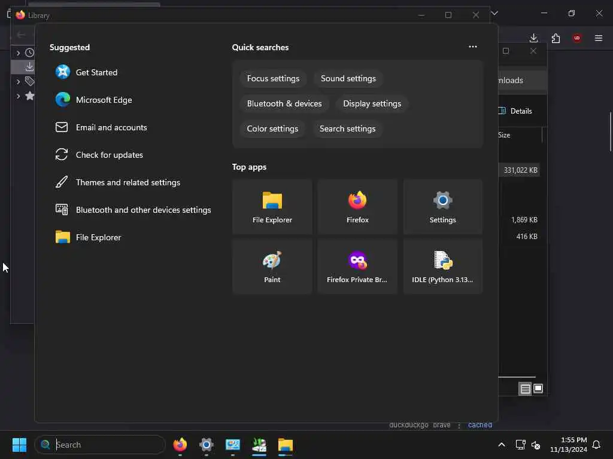Screen dimensions: 613x459
Task: Click the Size column header
Action: [504, 135]
